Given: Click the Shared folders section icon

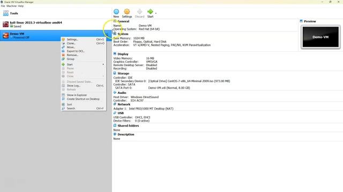Looking at the screenshot, I should 115,126.
